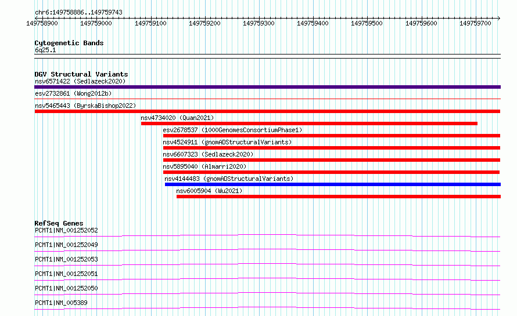Click the red bar under esv2678537
Screen dimensions: 517x316
click(332, 136)
